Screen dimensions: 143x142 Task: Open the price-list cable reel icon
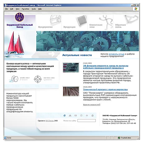coord(15,79)
